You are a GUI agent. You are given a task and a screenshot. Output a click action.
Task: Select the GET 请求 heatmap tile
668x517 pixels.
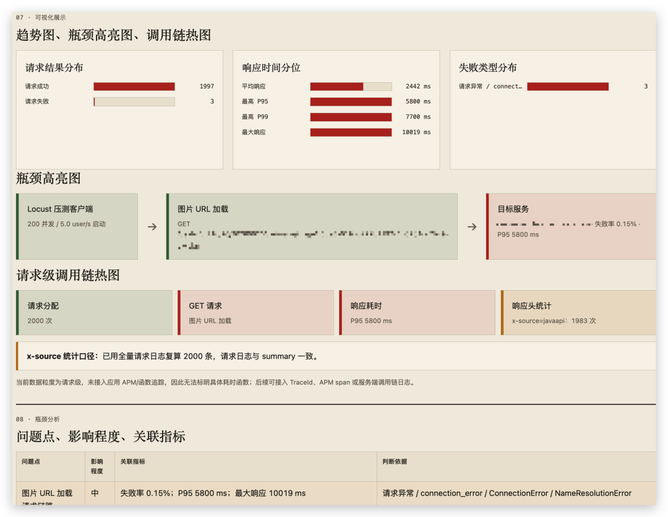tap(255, 312)
